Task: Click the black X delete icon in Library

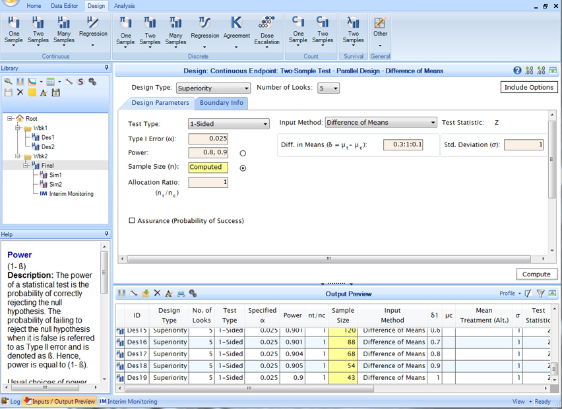Action: (20, 92)
